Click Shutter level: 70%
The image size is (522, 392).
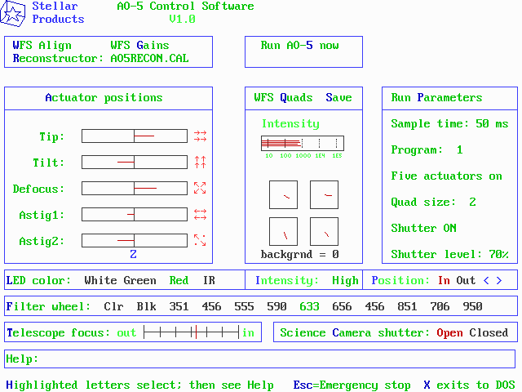point(449,254)
